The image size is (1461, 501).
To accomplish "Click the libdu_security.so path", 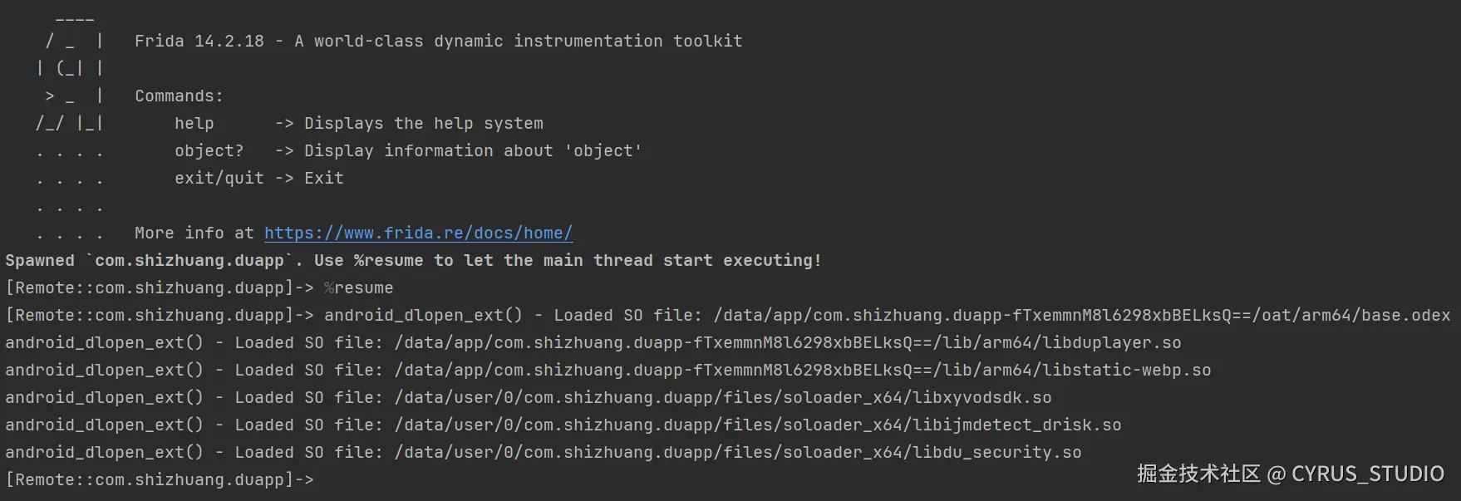I will coord(737,453).
